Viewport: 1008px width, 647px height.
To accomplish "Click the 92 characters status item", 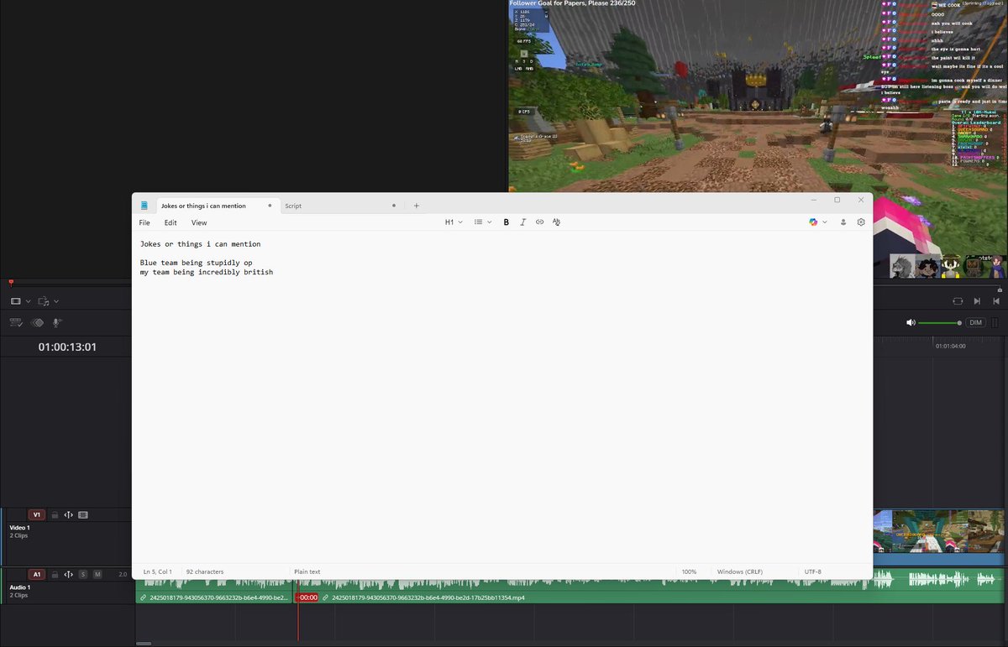I will (x=205, y=571).
